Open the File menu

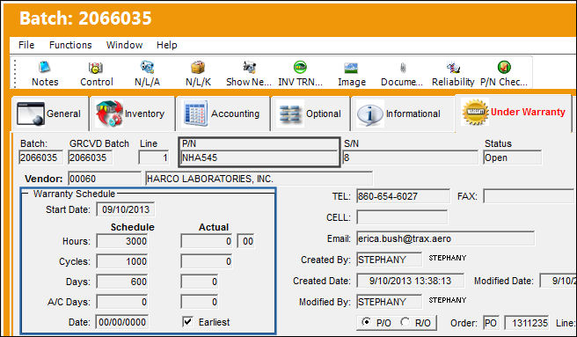tap(26, 45)
